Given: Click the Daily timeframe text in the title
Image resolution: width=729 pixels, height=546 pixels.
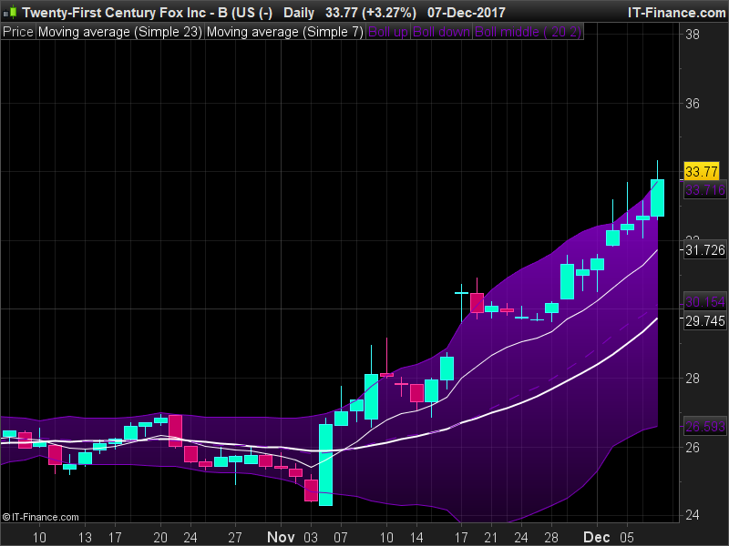Looking at the screenshot, I should click(299, 12).
